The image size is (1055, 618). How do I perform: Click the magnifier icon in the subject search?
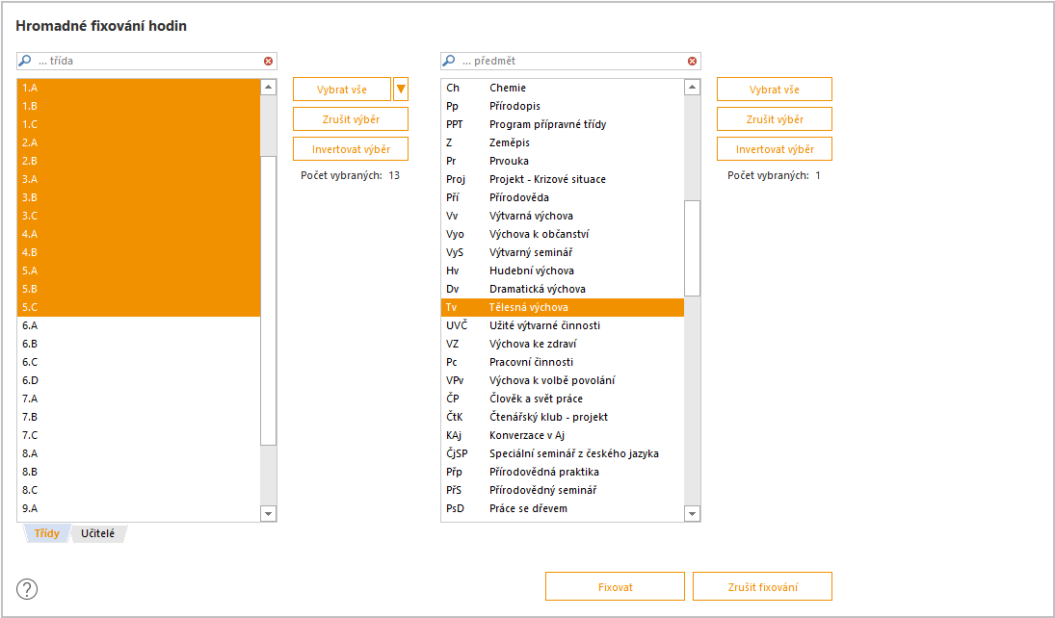[x=449, y=61]
